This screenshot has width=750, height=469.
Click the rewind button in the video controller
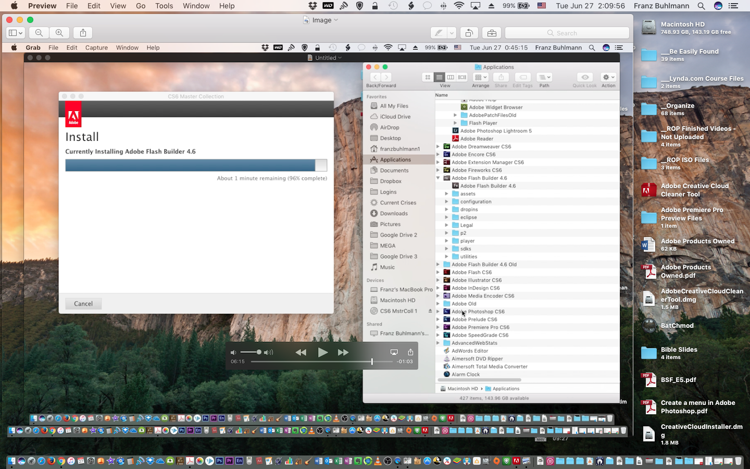(301, 352)
